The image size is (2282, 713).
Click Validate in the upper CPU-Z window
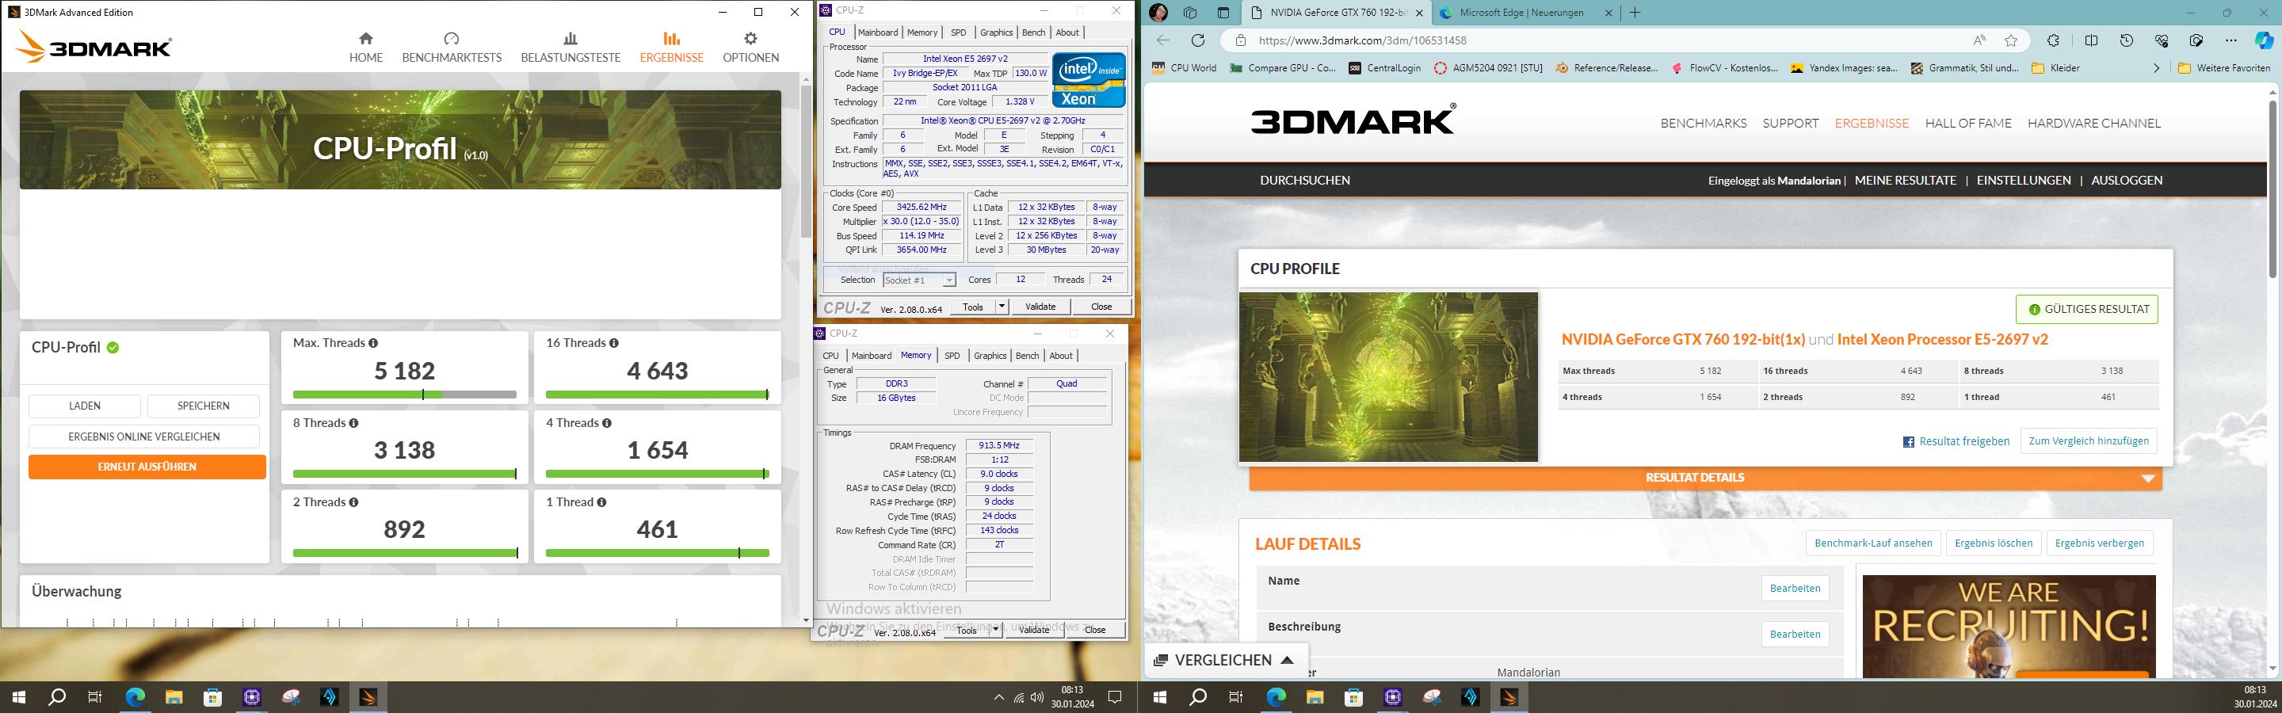point(1040,307)
